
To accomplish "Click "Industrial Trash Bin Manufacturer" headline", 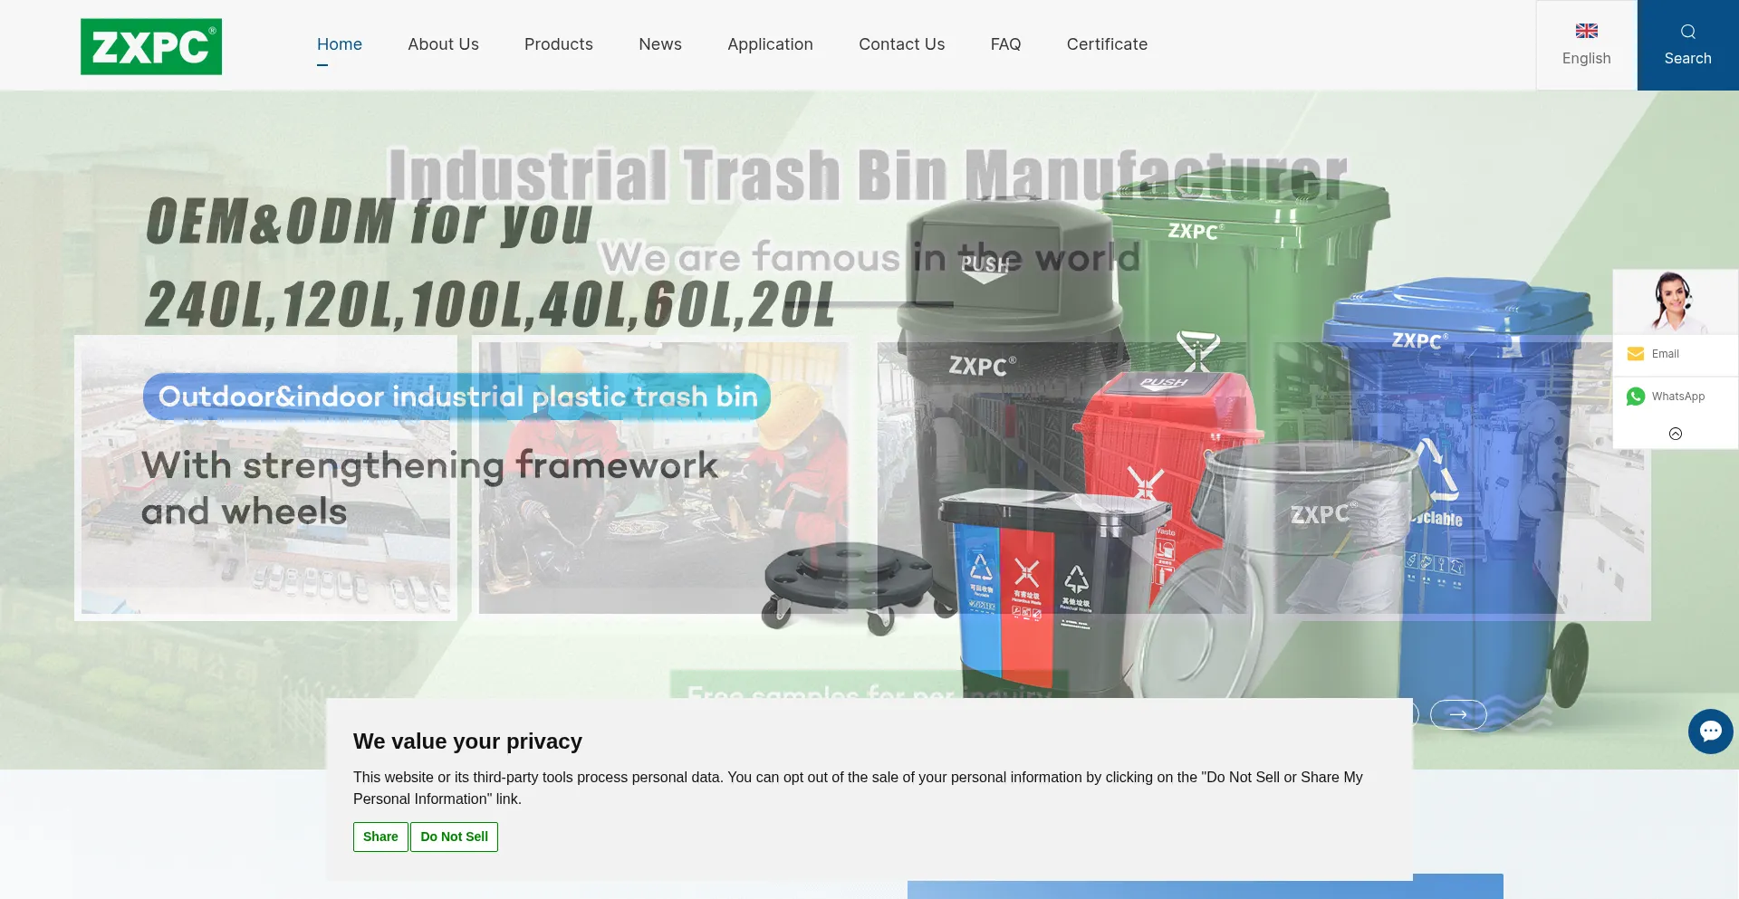I will 868,175.
